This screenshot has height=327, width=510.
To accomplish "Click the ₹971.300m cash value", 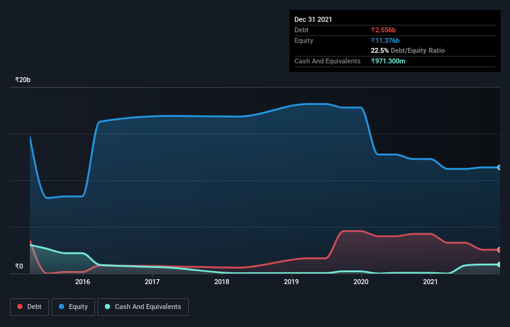I will coord(388,61).
